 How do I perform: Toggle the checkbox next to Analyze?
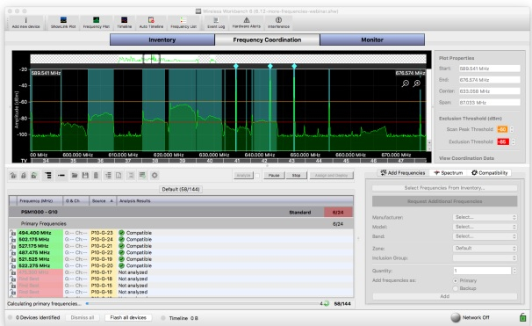[257, 176]
